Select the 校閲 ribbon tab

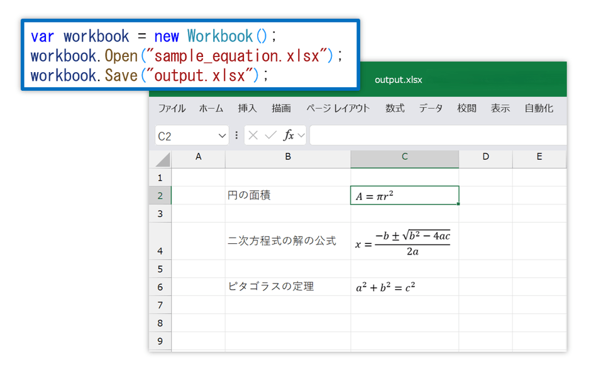point(467,108)
